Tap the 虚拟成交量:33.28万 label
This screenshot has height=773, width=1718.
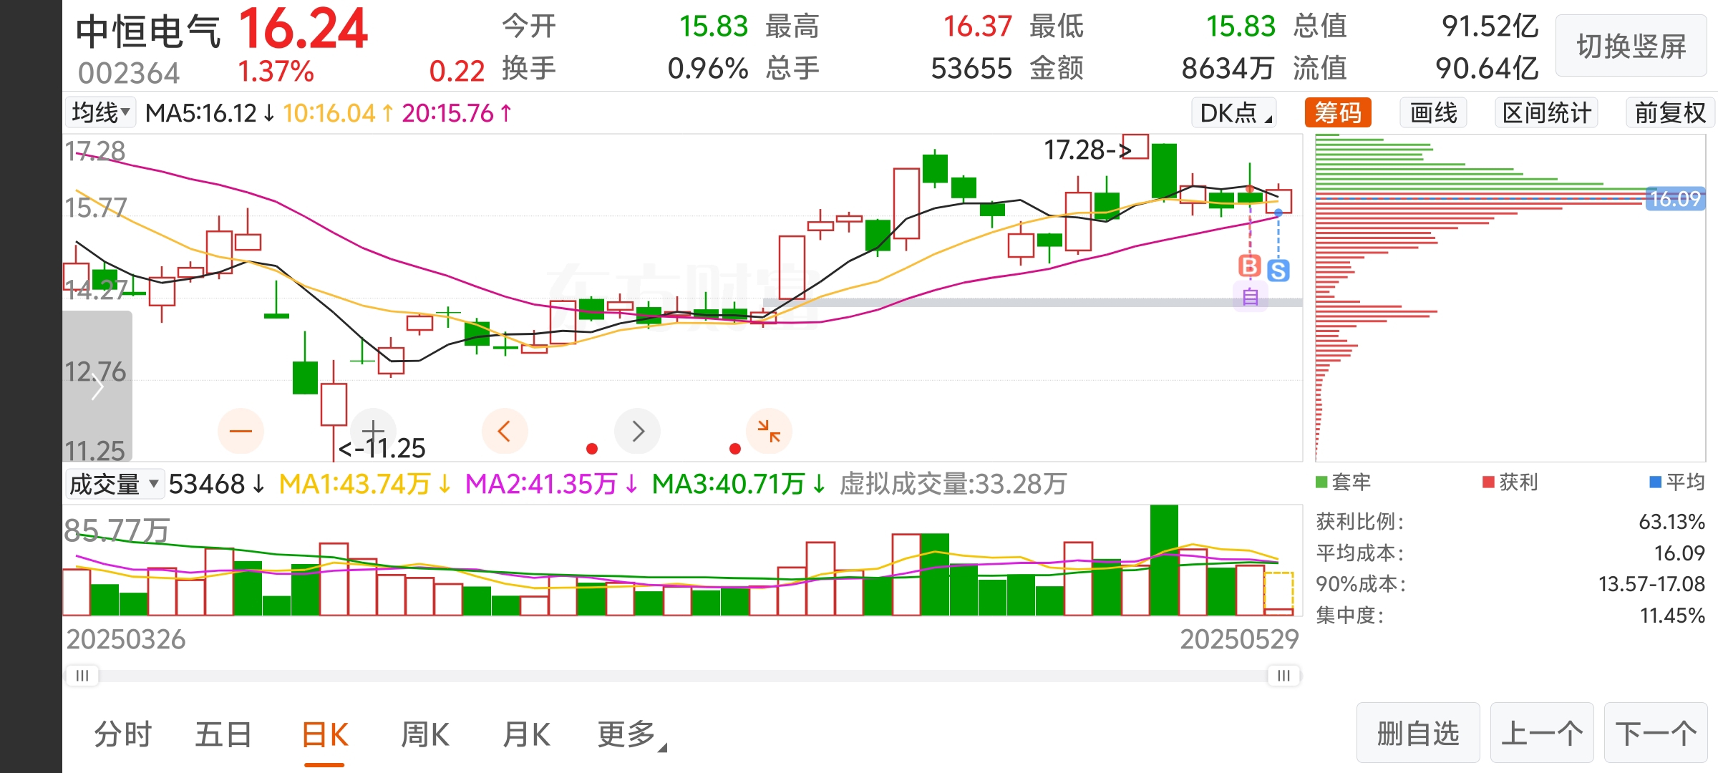(953, 485)
